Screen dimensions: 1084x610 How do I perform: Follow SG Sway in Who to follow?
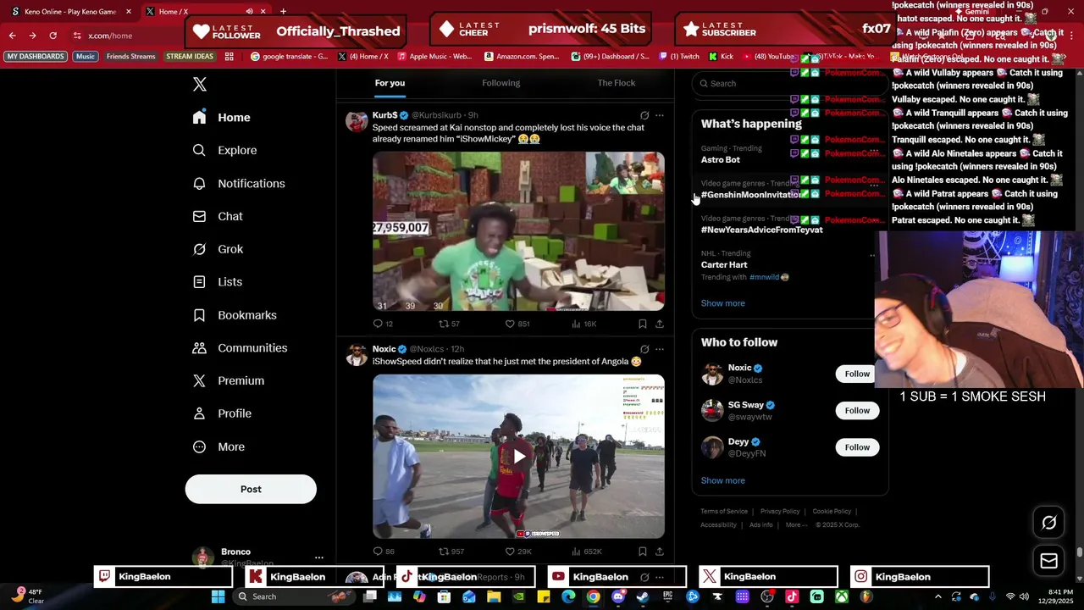click(x=857, y=410)
